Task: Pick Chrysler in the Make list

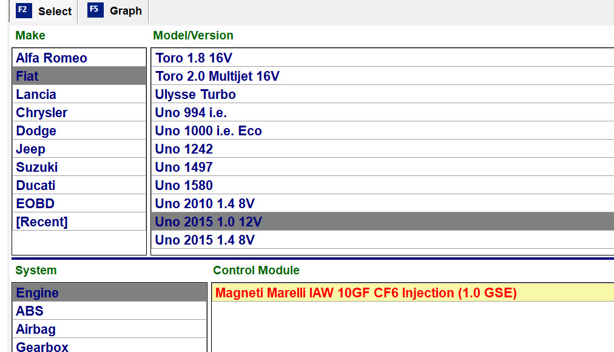Action: click(79, 112)
